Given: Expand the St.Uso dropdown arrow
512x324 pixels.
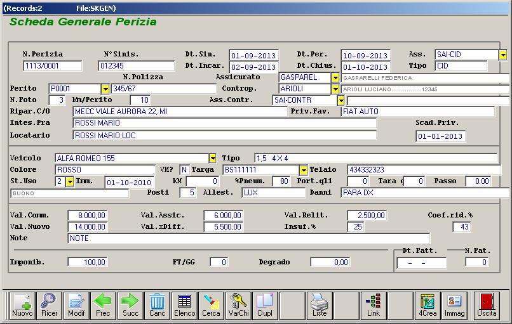Looking at the screenshot, I should [70, 181].
